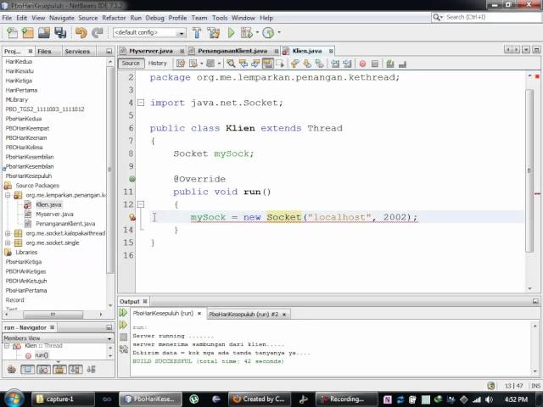
Task: Click the Stop Macro Recording icon
Action: 375,64
